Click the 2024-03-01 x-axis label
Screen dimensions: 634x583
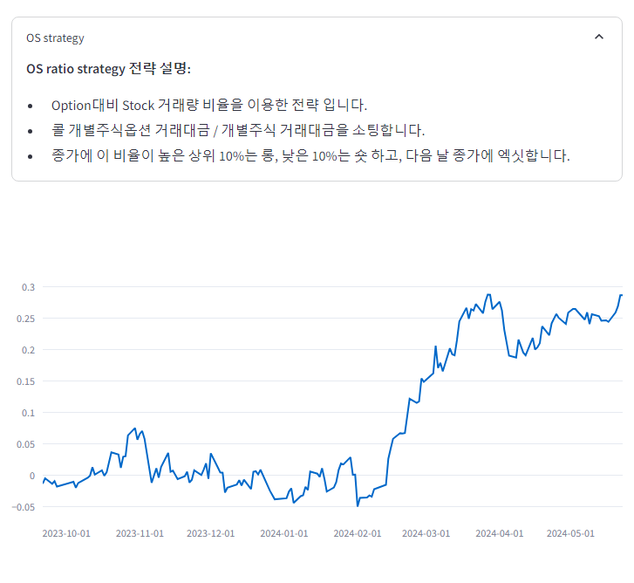(x=426, y=533)
